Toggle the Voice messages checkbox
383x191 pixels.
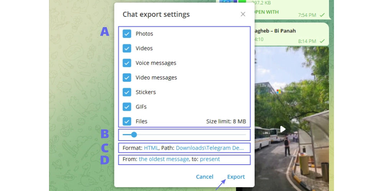pyautogui.click(x=127, y=63)
